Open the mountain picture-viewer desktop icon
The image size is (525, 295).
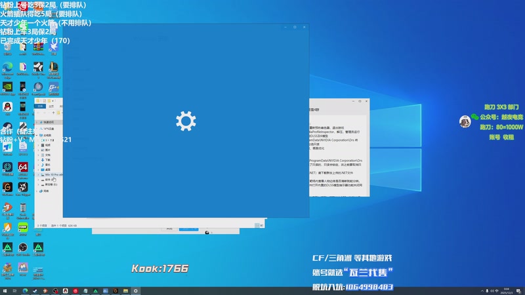click(x=23, y=269)
